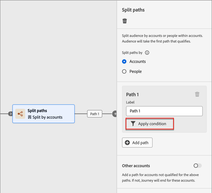The height and width of the screenshot is (193, 212).
Task: Click the plus icon after Path 1 connector
Action: 115,114
